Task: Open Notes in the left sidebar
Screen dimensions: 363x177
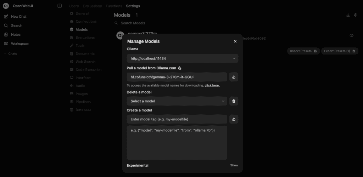Action: point(12,35)
